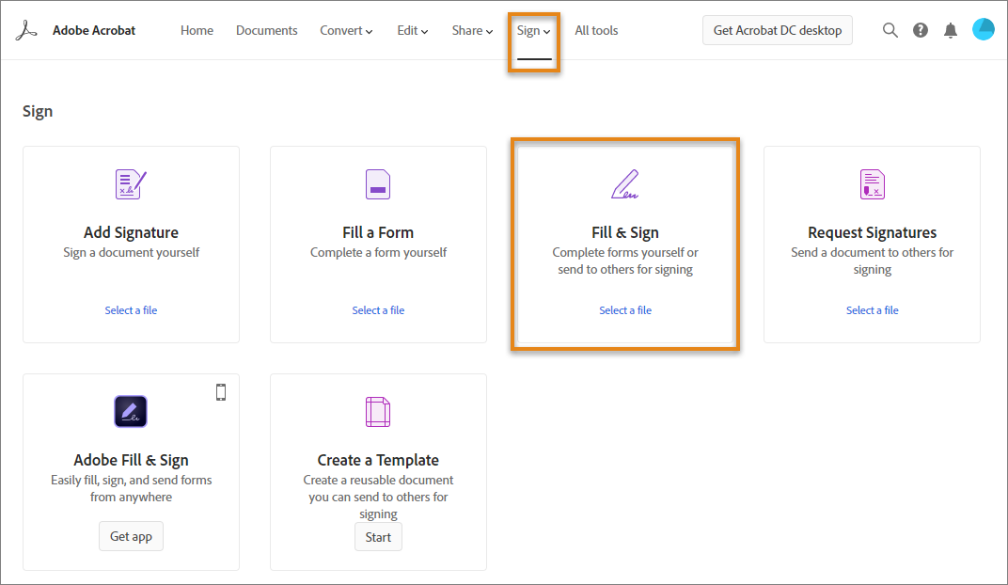Click the Fill a Form icon
Screen dimensions: 1008x585
tap(378, 184)
